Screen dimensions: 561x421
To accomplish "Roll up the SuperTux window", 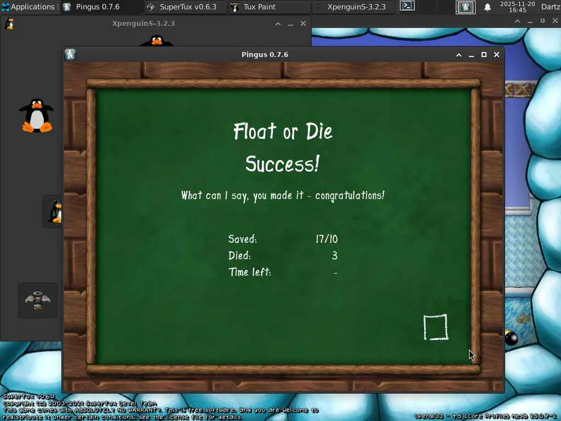I will pyautogui.click(x=517, y=21).
